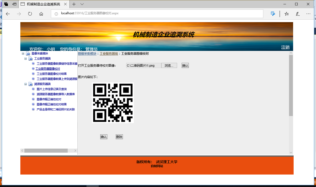The width and height of the screenshot is (316, 187).
Task: Open 工业服务器图像数据上传到溯源服 page
Action: coord(57,79)
